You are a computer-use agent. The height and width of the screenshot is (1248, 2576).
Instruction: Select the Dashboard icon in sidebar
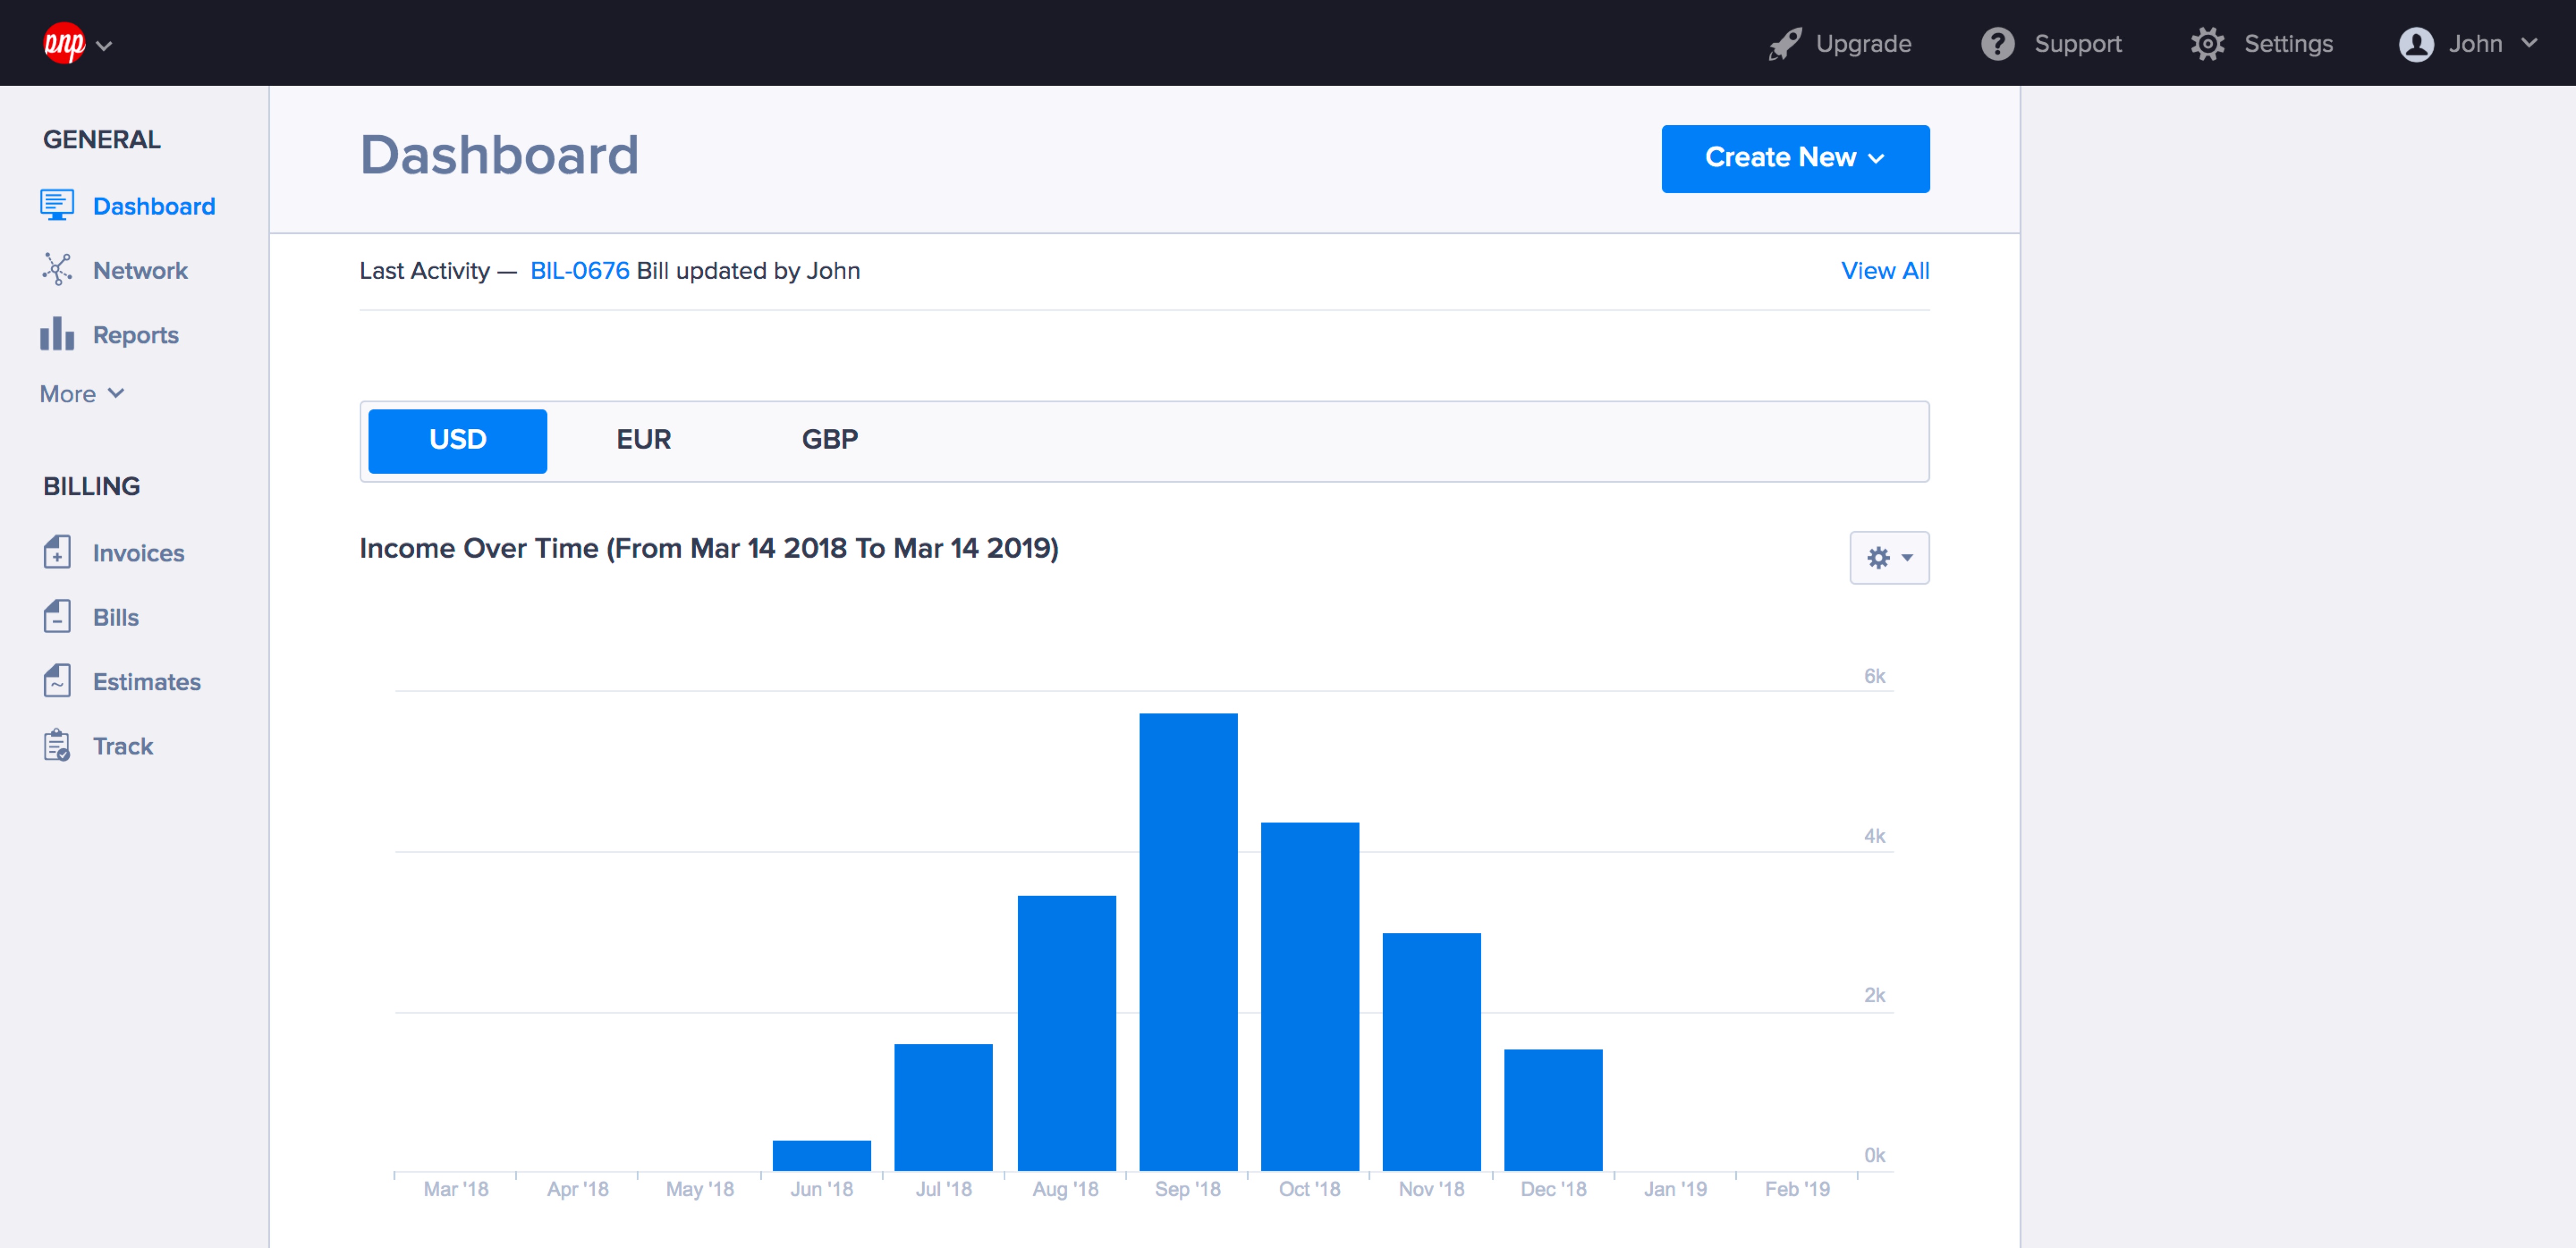click(57, 205)
